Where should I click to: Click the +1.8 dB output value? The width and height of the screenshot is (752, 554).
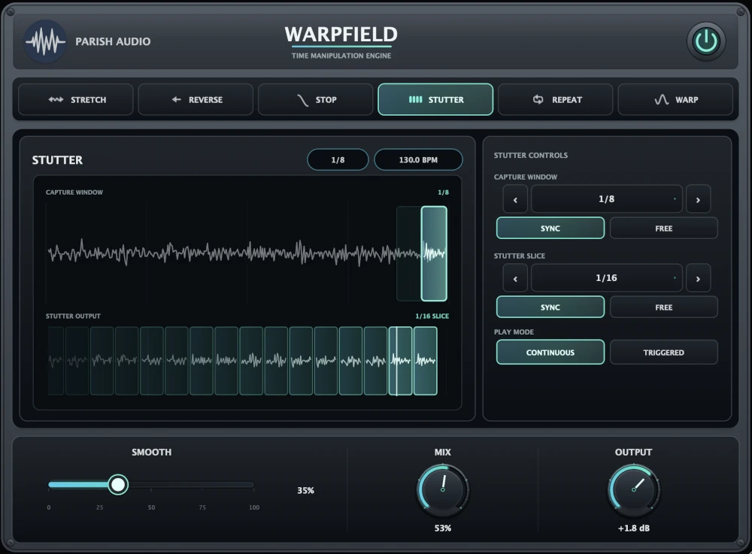click(x=633, y=528)
